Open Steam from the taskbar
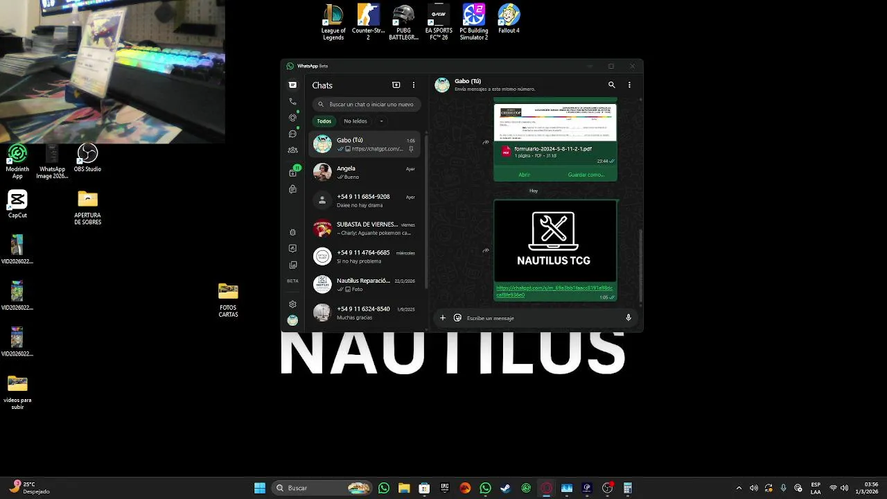This screenshot has width=887, height=499. pos(506,488)
